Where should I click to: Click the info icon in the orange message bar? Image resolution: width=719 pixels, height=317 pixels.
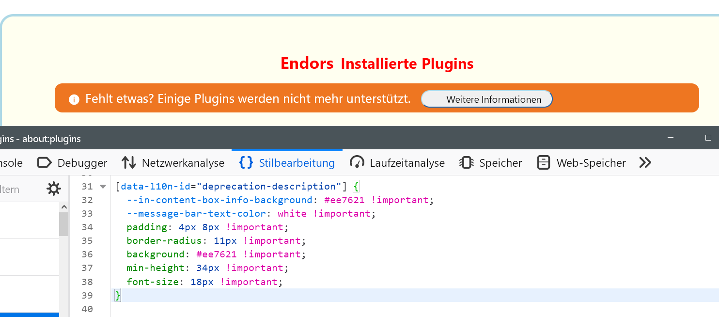click(74, 99)
